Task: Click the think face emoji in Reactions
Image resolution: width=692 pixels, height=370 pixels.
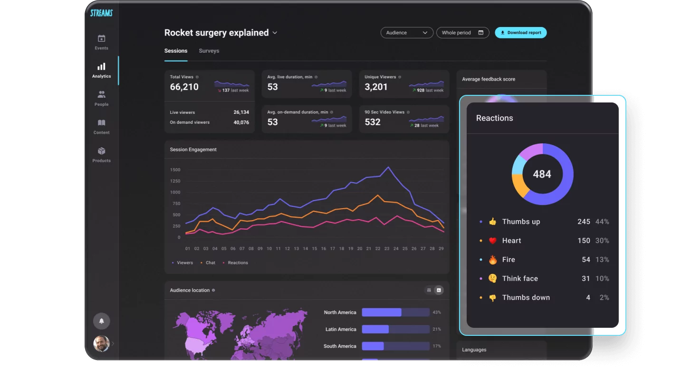Action: coord(492,278)
